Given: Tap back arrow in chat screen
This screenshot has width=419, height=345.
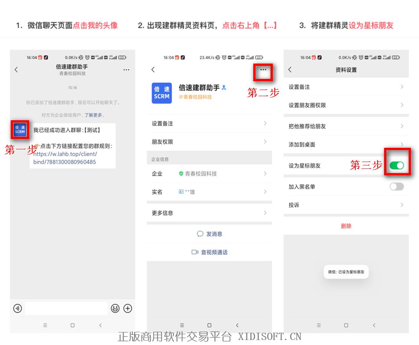Looking at the screenshot, I should (16, 70).
